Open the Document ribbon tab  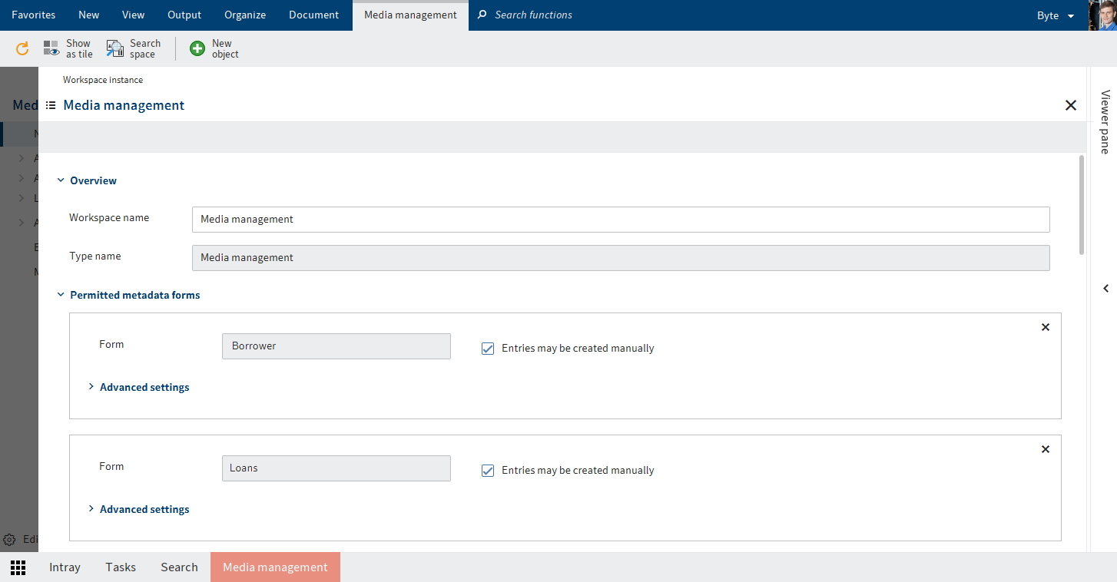[314, 15]
